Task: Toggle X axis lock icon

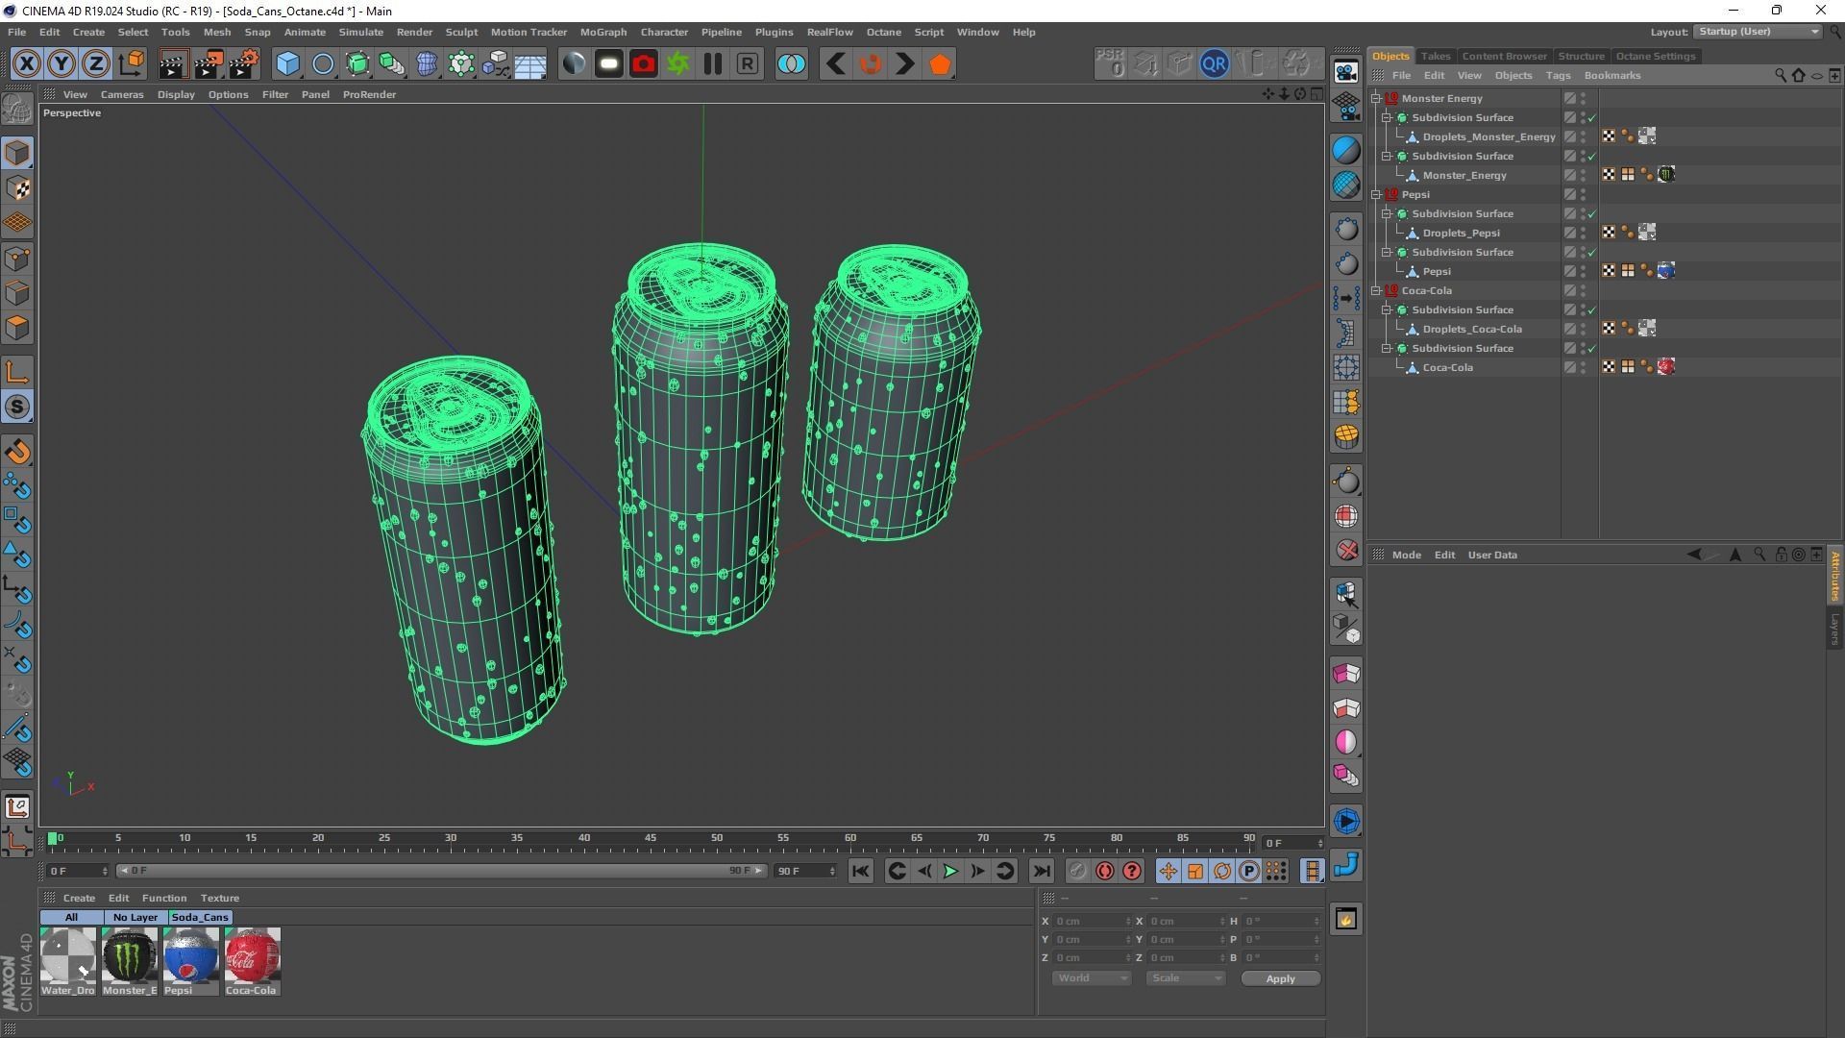Action: tap(27, 64)
